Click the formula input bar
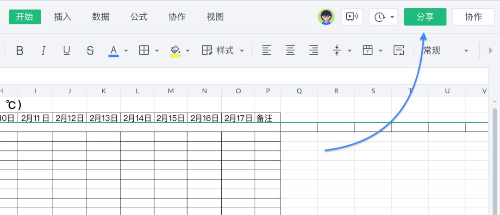 (x=244, y=76)
